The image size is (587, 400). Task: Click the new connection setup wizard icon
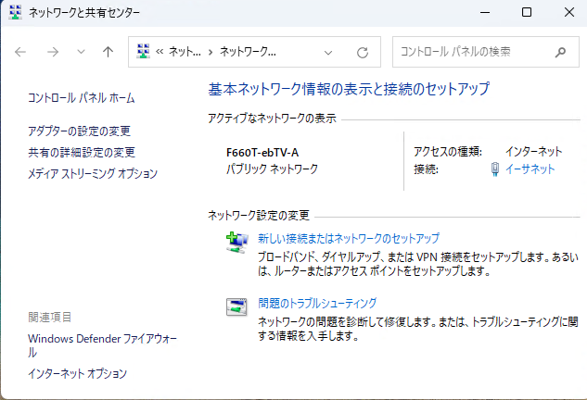coord(237,242)
